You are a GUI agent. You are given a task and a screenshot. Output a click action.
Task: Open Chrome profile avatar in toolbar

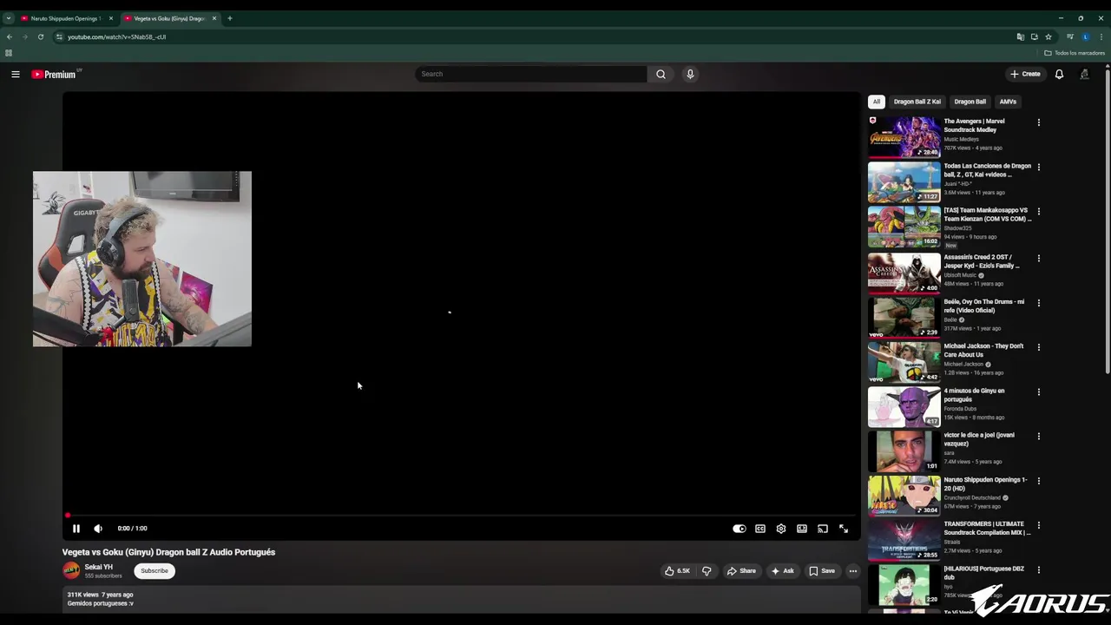[x=1086, y=36]
